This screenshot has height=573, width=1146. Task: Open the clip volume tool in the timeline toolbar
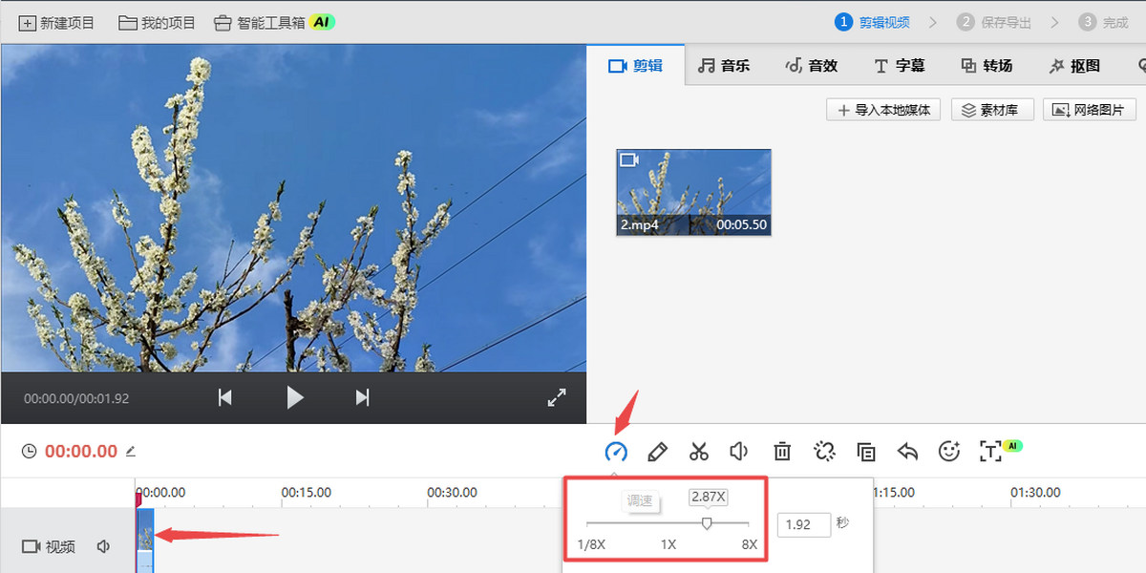pos(738,452)
